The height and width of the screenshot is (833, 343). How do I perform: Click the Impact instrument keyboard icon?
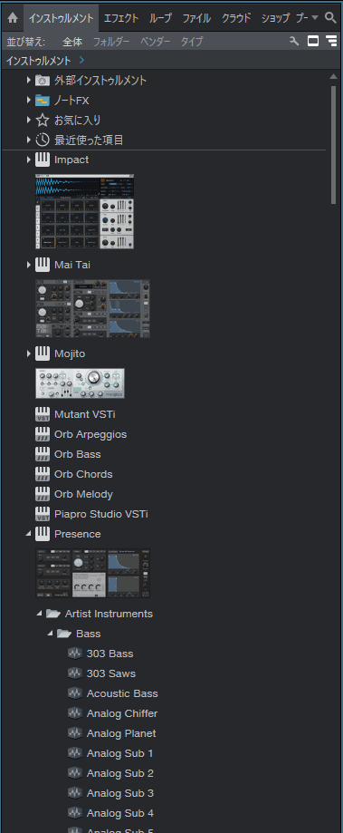tap(43, 160)
